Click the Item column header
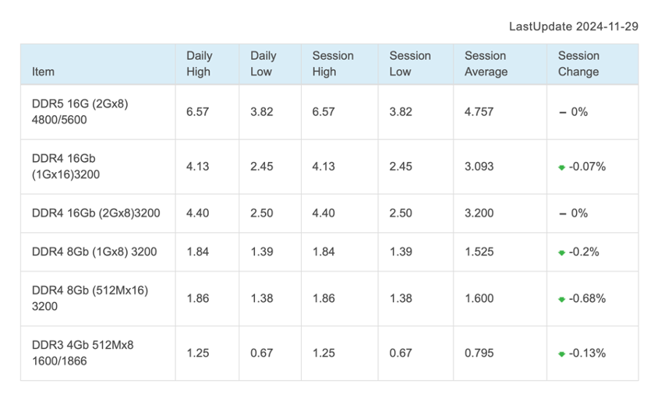647x394 pixels. [44, 72]
